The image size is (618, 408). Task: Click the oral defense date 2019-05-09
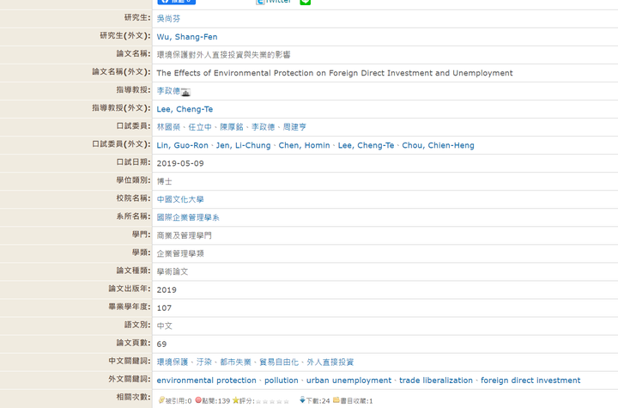point(180,163)
